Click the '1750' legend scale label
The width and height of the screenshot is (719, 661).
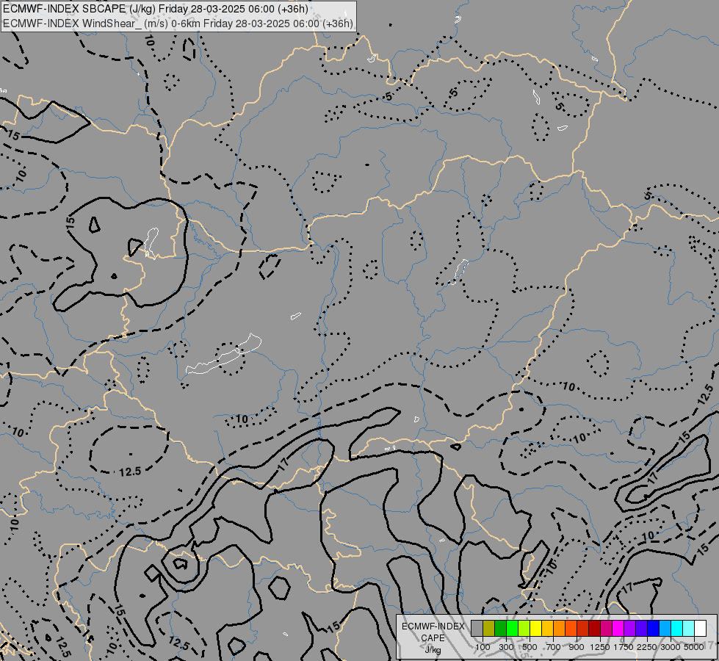624,647
